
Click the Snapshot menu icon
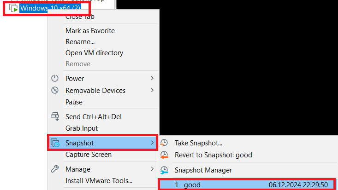point(55,143)
